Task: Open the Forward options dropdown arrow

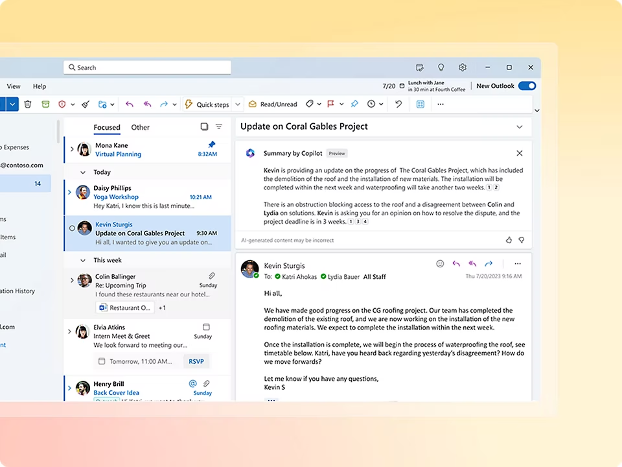Action: click(174, 105)
